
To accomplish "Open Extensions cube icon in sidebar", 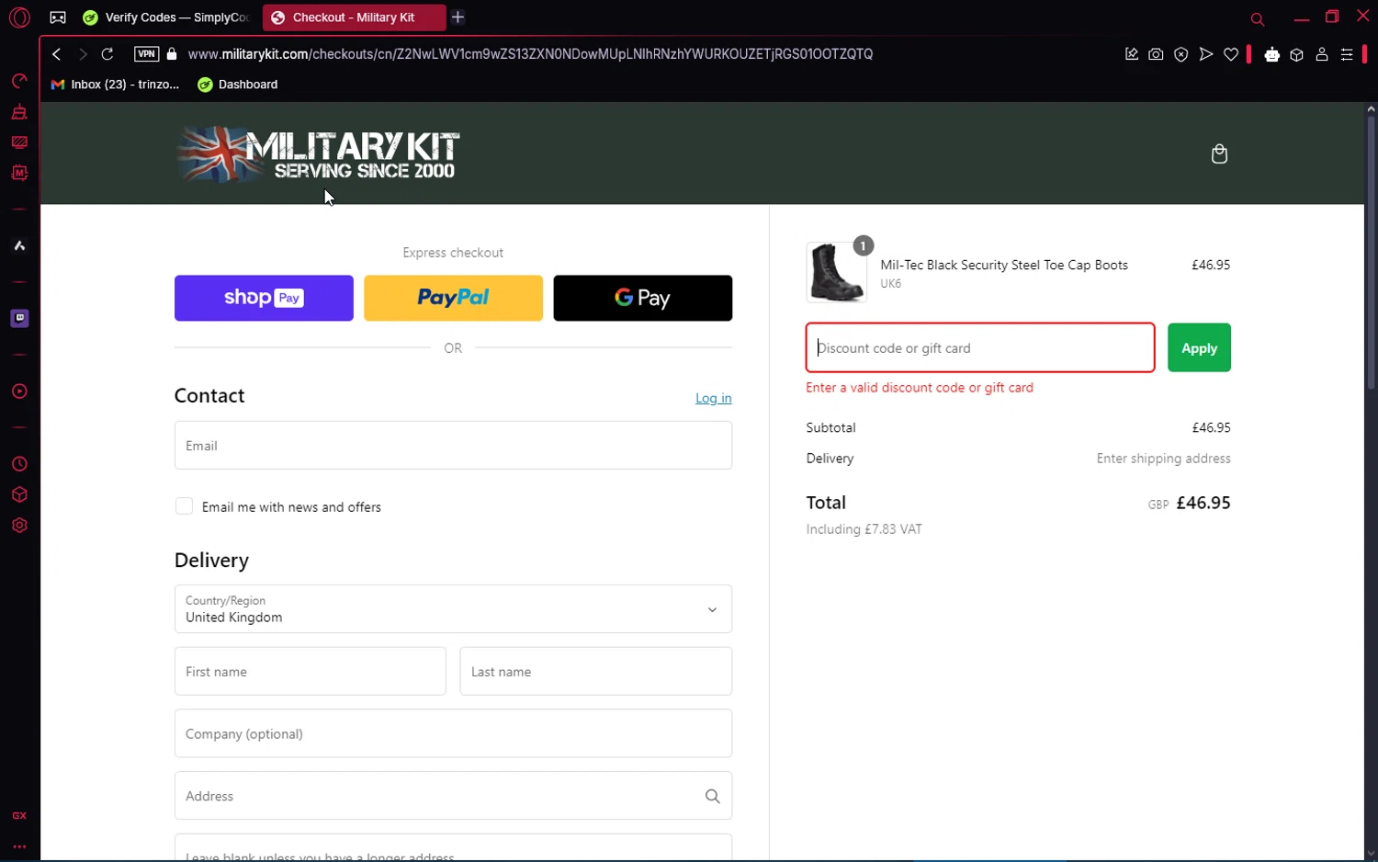I will point(19,494).
